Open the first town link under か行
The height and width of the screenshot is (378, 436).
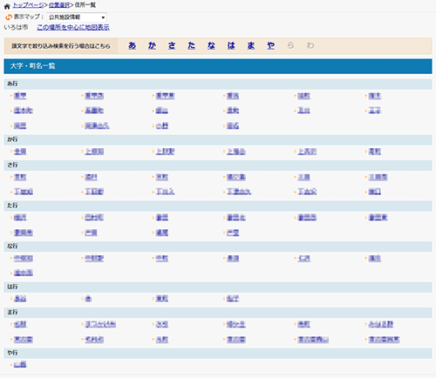click(x=20, y=152)
